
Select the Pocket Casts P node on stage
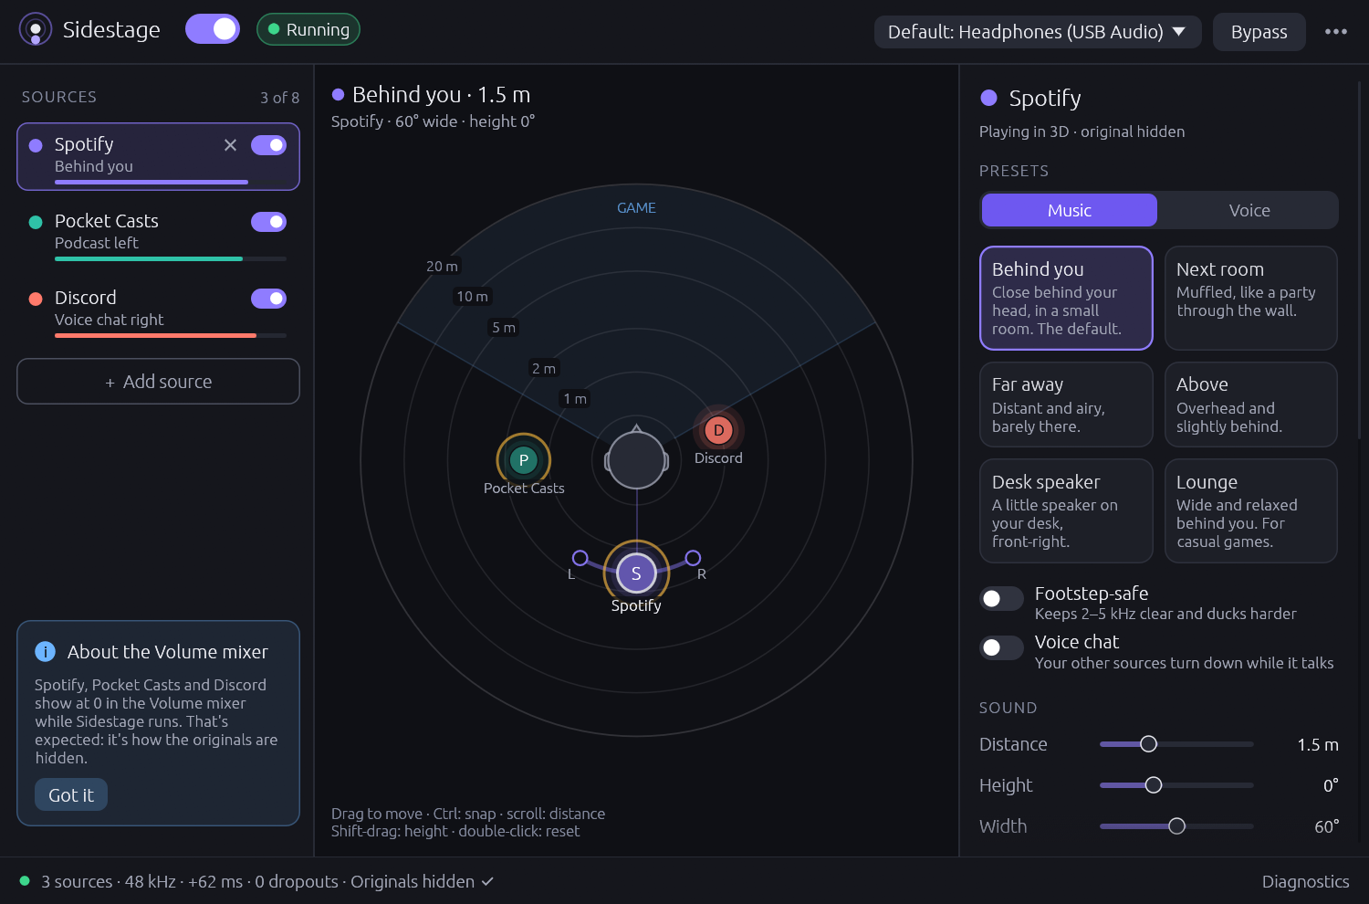coord(523,460)
